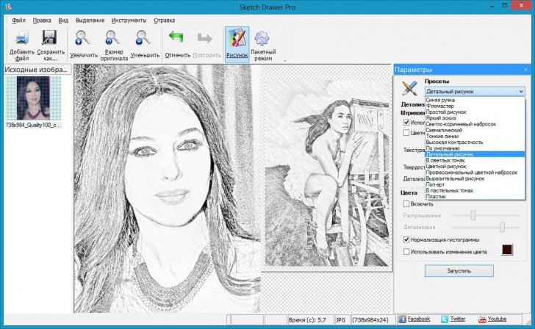
Task: Open the Файл menu
Action: click(18, 21)
